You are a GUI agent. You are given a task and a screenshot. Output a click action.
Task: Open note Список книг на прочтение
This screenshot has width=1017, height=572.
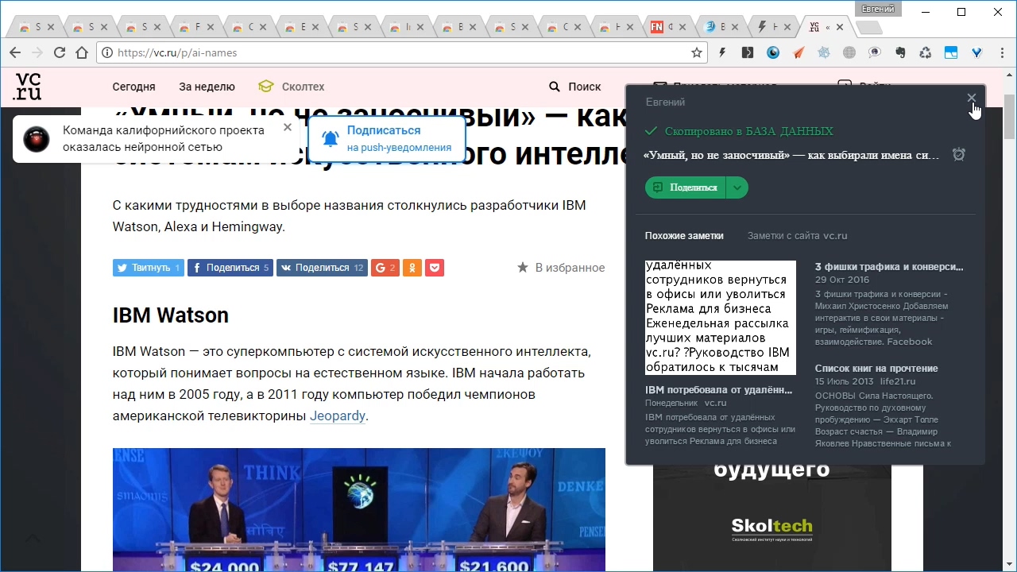pos(876,369)
